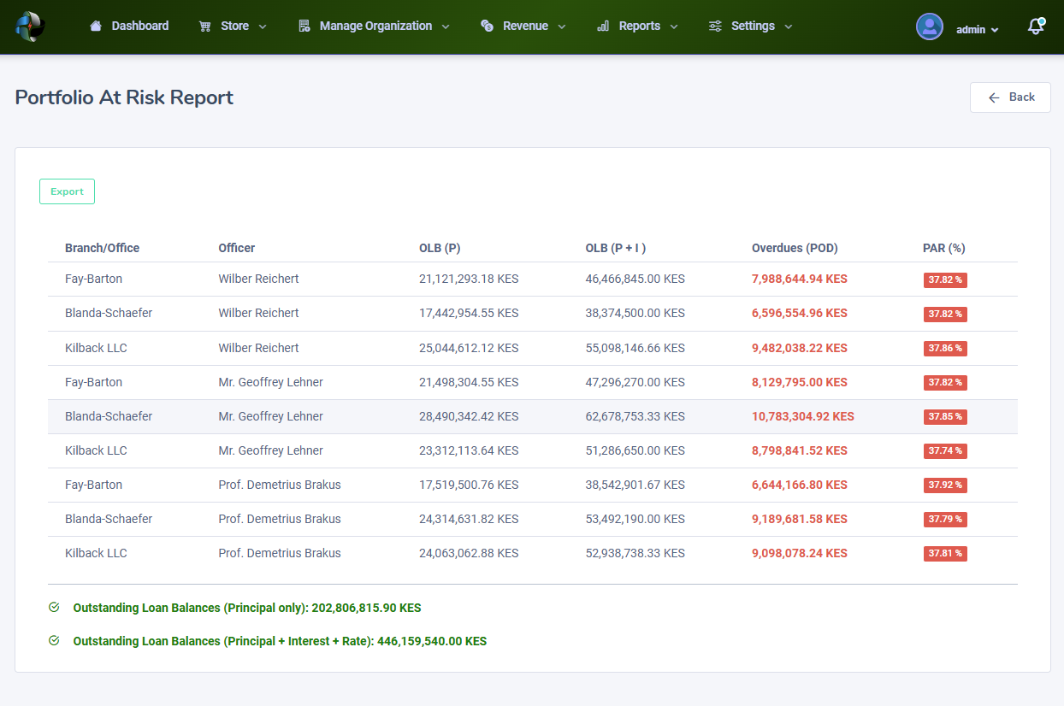This screenshot has height=706, width=1064.
Task: Go back using the Back button
Action: (1010, 97)
